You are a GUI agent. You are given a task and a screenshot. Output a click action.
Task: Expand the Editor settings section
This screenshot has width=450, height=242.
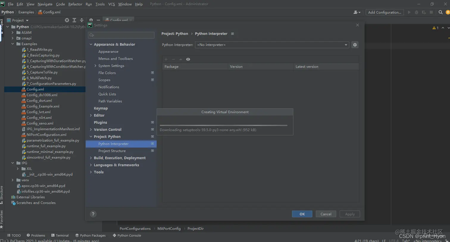click(x=91, y=115)
